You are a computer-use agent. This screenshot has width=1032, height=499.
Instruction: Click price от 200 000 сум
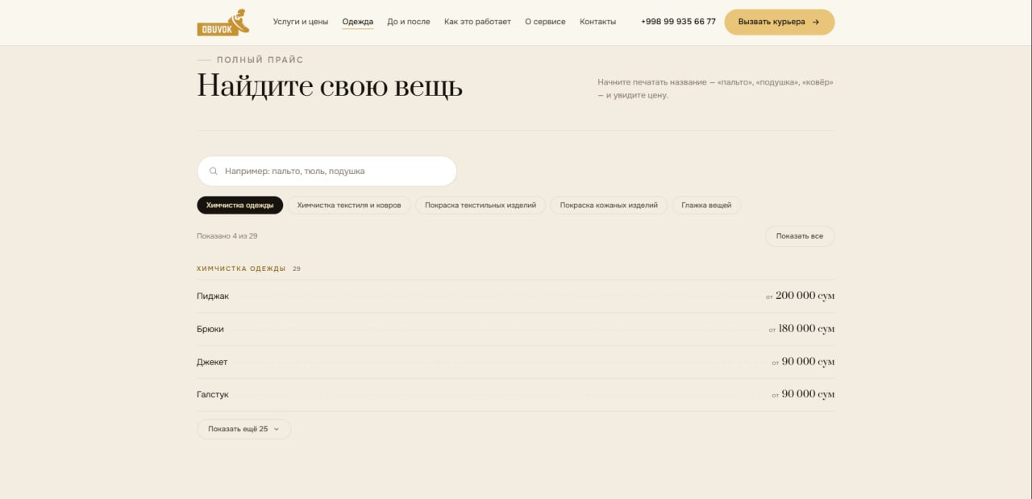pyautogui.click(x=800, y=296)
